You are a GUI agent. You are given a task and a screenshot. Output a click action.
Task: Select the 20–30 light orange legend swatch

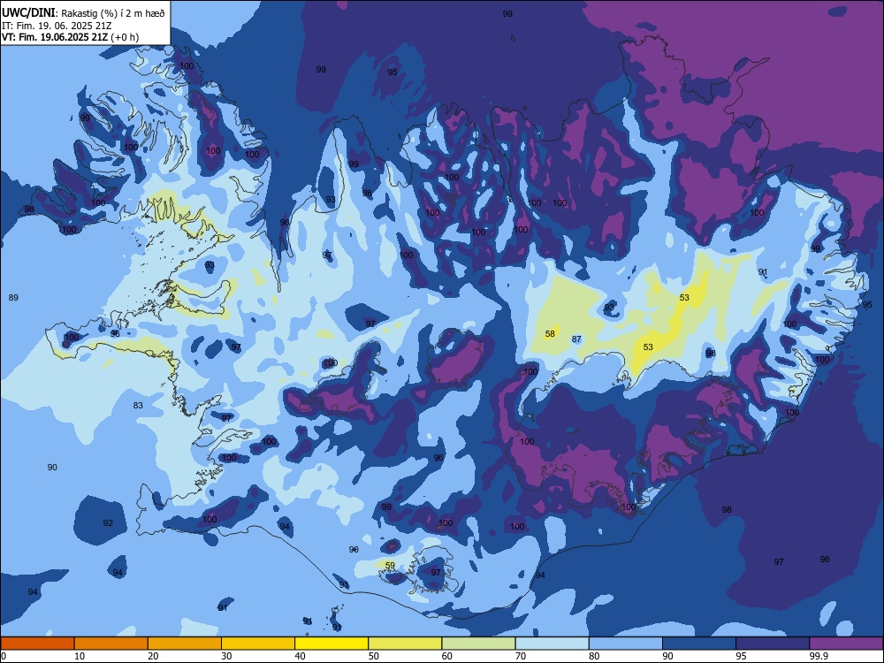(185, 644)
